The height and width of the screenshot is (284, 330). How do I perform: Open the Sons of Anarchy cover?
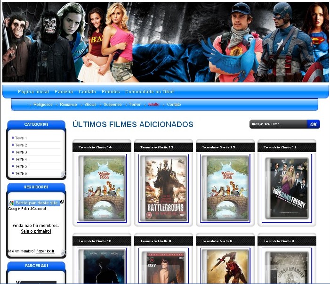coord(287,266)
